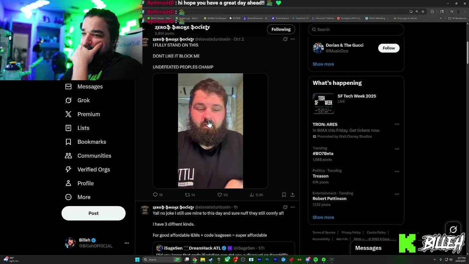Viewport: 469px width, 264px height.
Task: Open more options for Treason trend
Action: pyautogui.click(x=397, y=172)
